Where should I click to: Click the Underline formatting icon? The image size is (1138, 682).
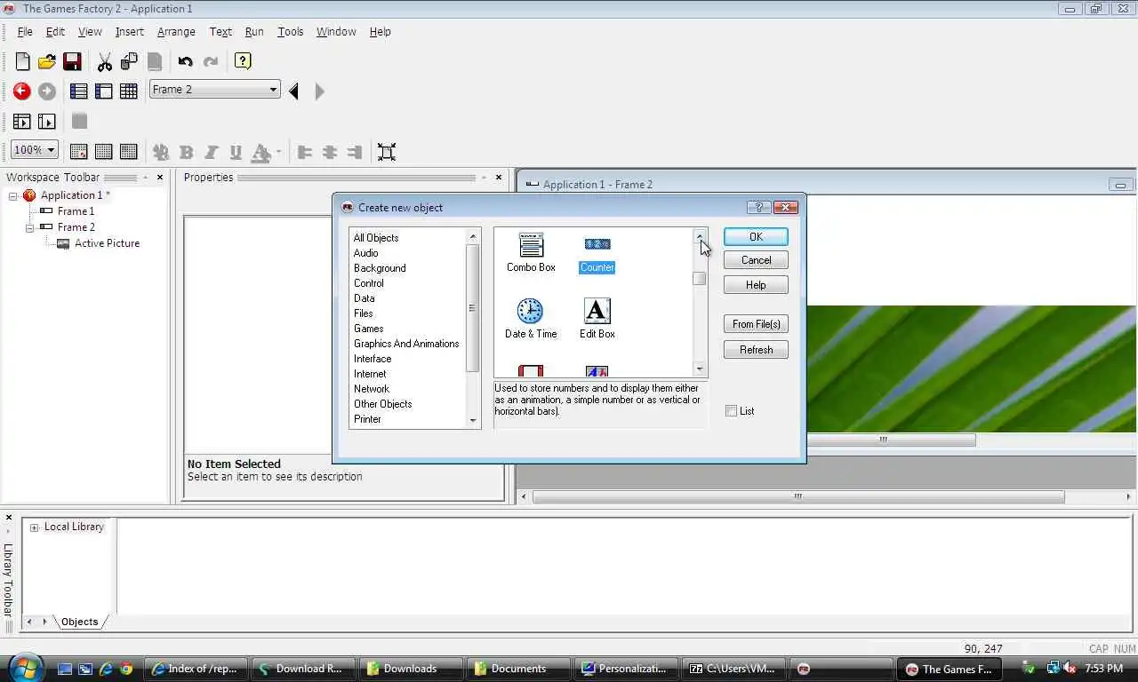[x=236, y=152]
